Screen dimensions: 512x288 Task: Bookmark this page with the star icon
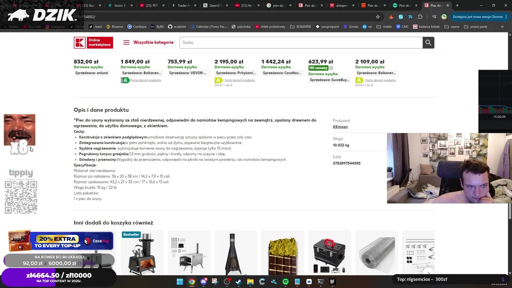(x=378, y=17)
